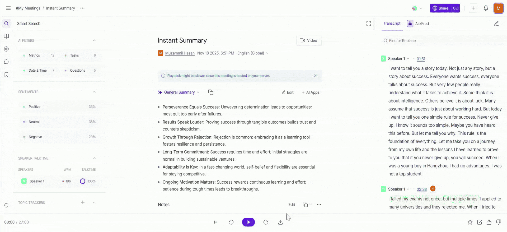Open the General Summary type dropdown
Image resolution: width=507 pixels, height=232 pixels.
179,92
